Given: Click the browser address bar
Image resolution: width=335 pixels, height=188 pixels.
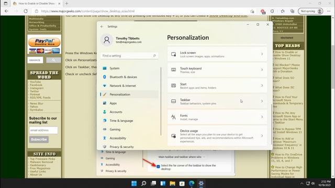Looking at the screenshot, I should tap(141, 11).
